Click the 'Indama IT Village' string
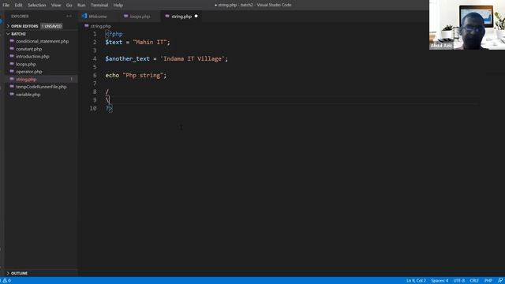Screen dimensions: 505x284 pos(193,59)
